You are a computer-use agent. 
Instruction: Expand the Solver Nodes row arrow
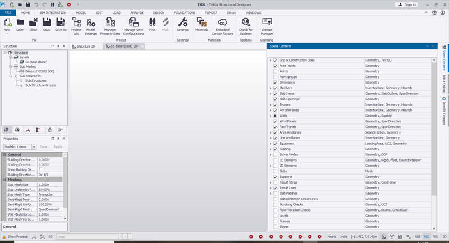[271, 154]
